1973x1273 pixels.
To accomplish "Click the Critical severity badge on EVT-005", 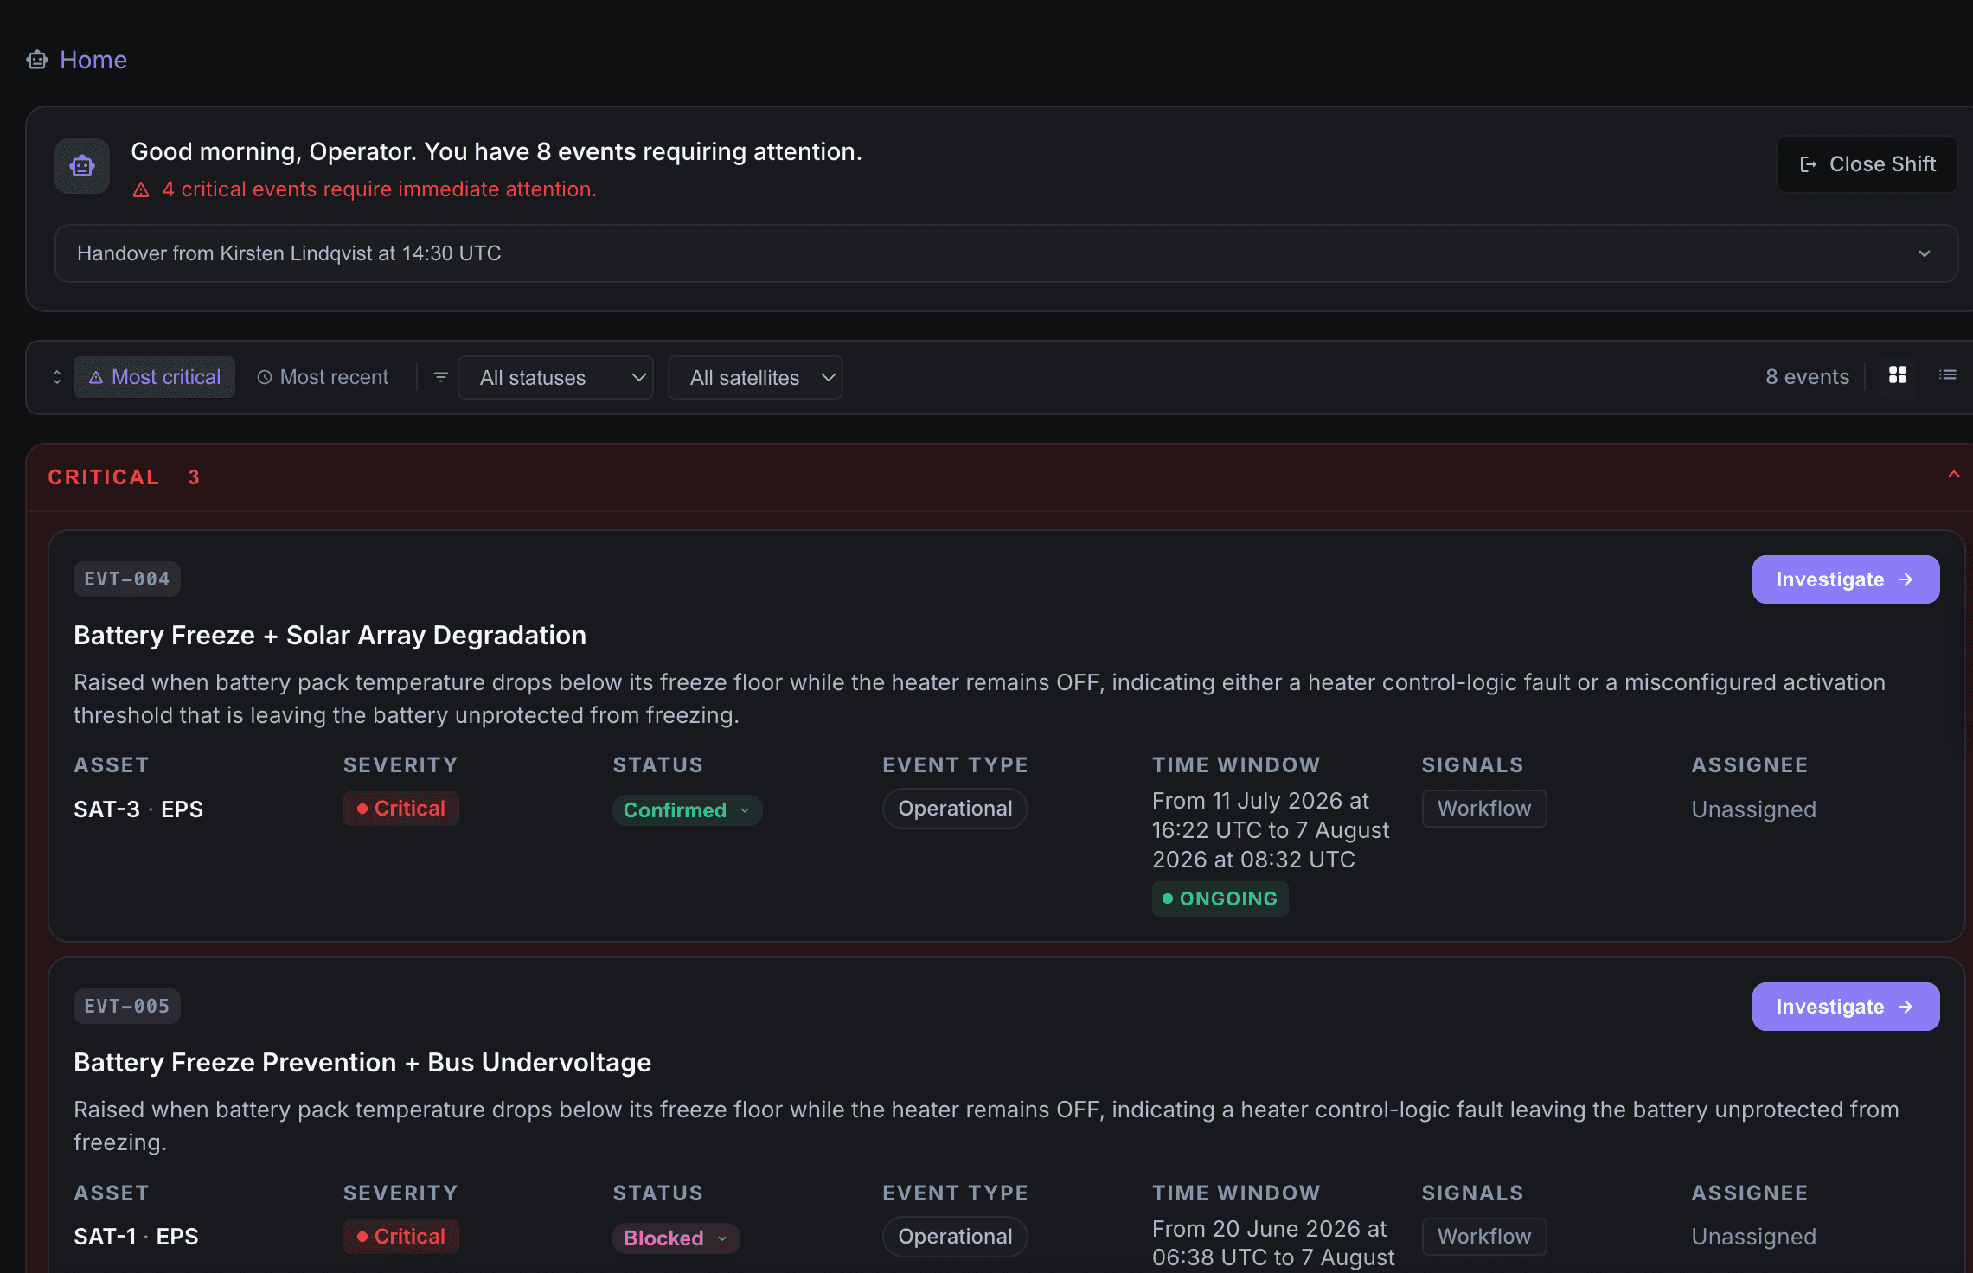I will [401, 1237].
